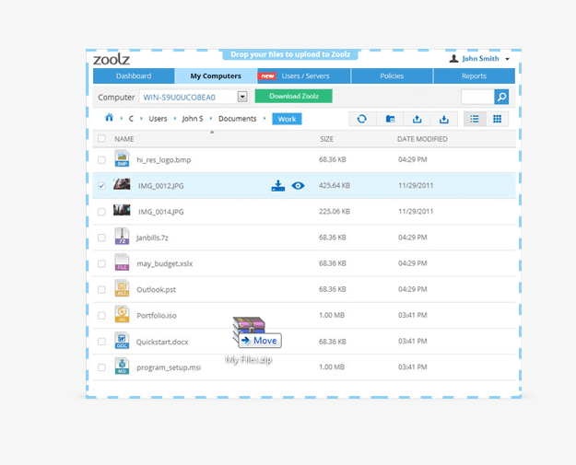
Task: Expand the John Smith account menu
Action: pyautogui.click(x=507, y=59)
